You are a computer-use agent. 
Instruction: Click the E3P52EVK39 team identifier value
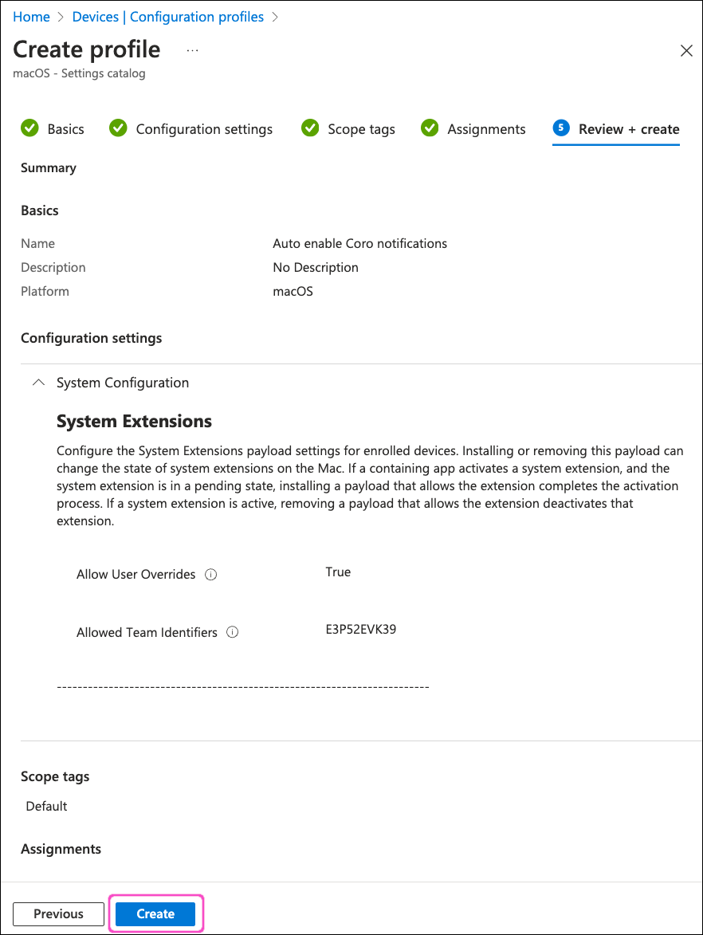pos(361,629)
